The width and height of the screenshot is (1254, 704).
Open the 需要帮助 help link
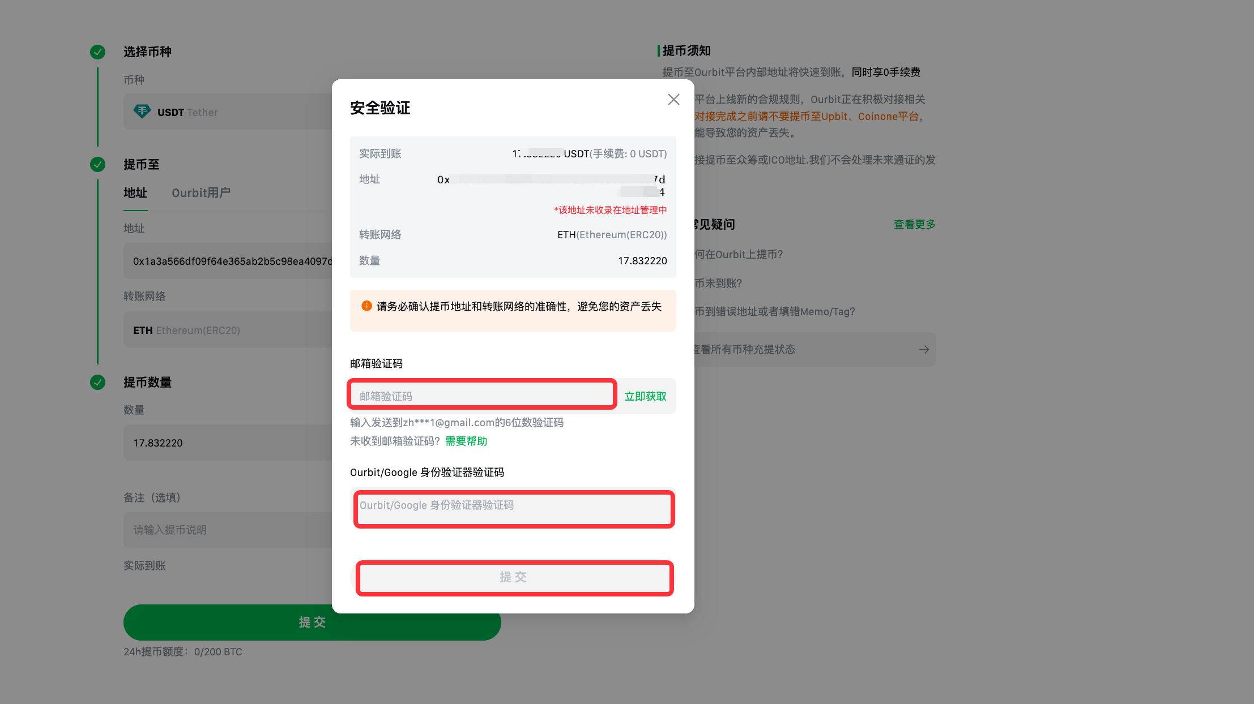coord(466,441)
